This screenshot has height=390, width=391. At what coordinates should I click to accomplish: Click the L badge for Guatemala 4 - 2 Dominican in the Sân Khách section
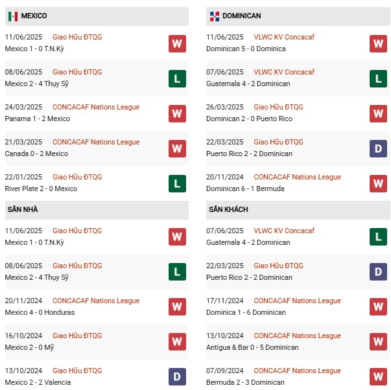(379, 237)
